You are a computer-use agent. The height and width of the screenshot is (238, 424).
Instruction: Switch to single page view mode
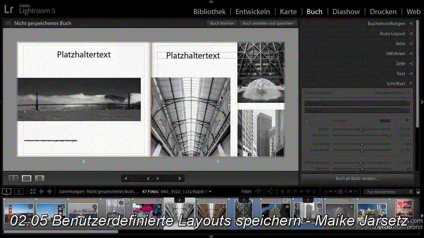(39, 178)
